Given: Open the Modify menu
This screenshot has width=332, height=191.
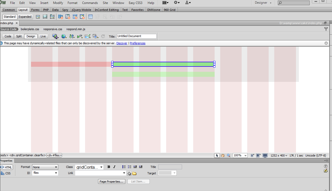Looking at the screenshot, I should point(58,3).
